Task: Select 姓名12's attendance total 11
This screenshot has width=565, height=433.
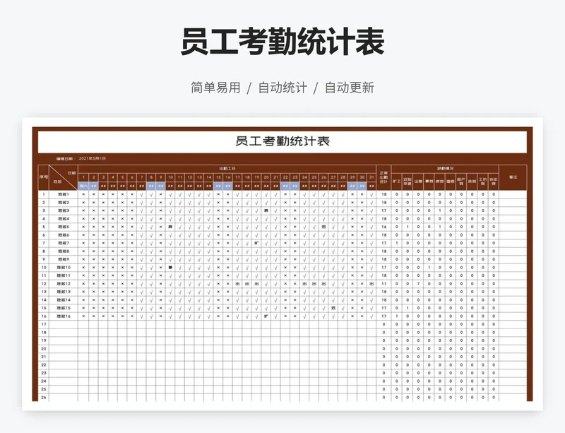Action: tap(383, 284)
